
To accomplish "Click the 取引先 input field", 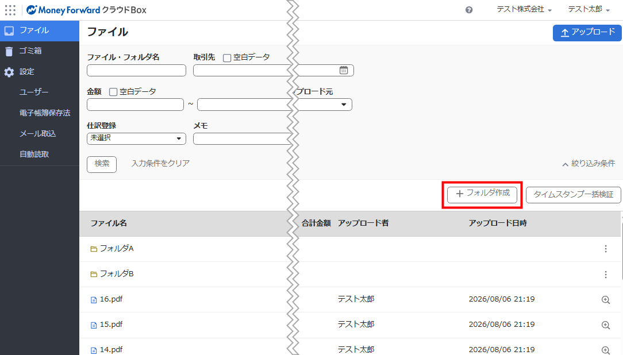I will click(242, 70).
